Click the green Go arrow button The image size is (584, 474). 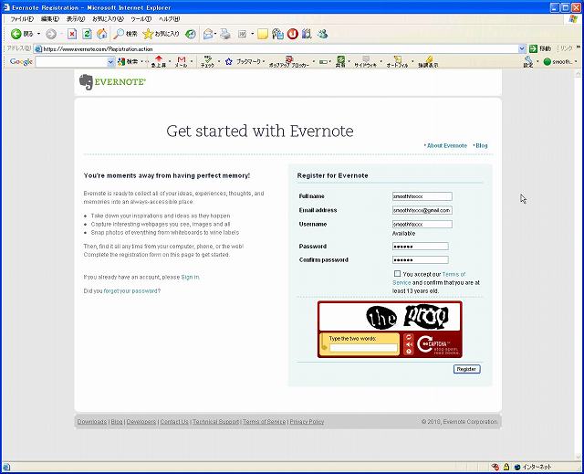(x=533, y=48)
